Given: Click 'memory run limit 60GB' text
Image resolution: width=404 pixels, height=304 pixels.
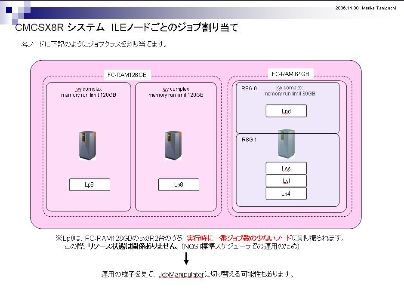Looking at the screenshot, I should click(x=289, y=94).
